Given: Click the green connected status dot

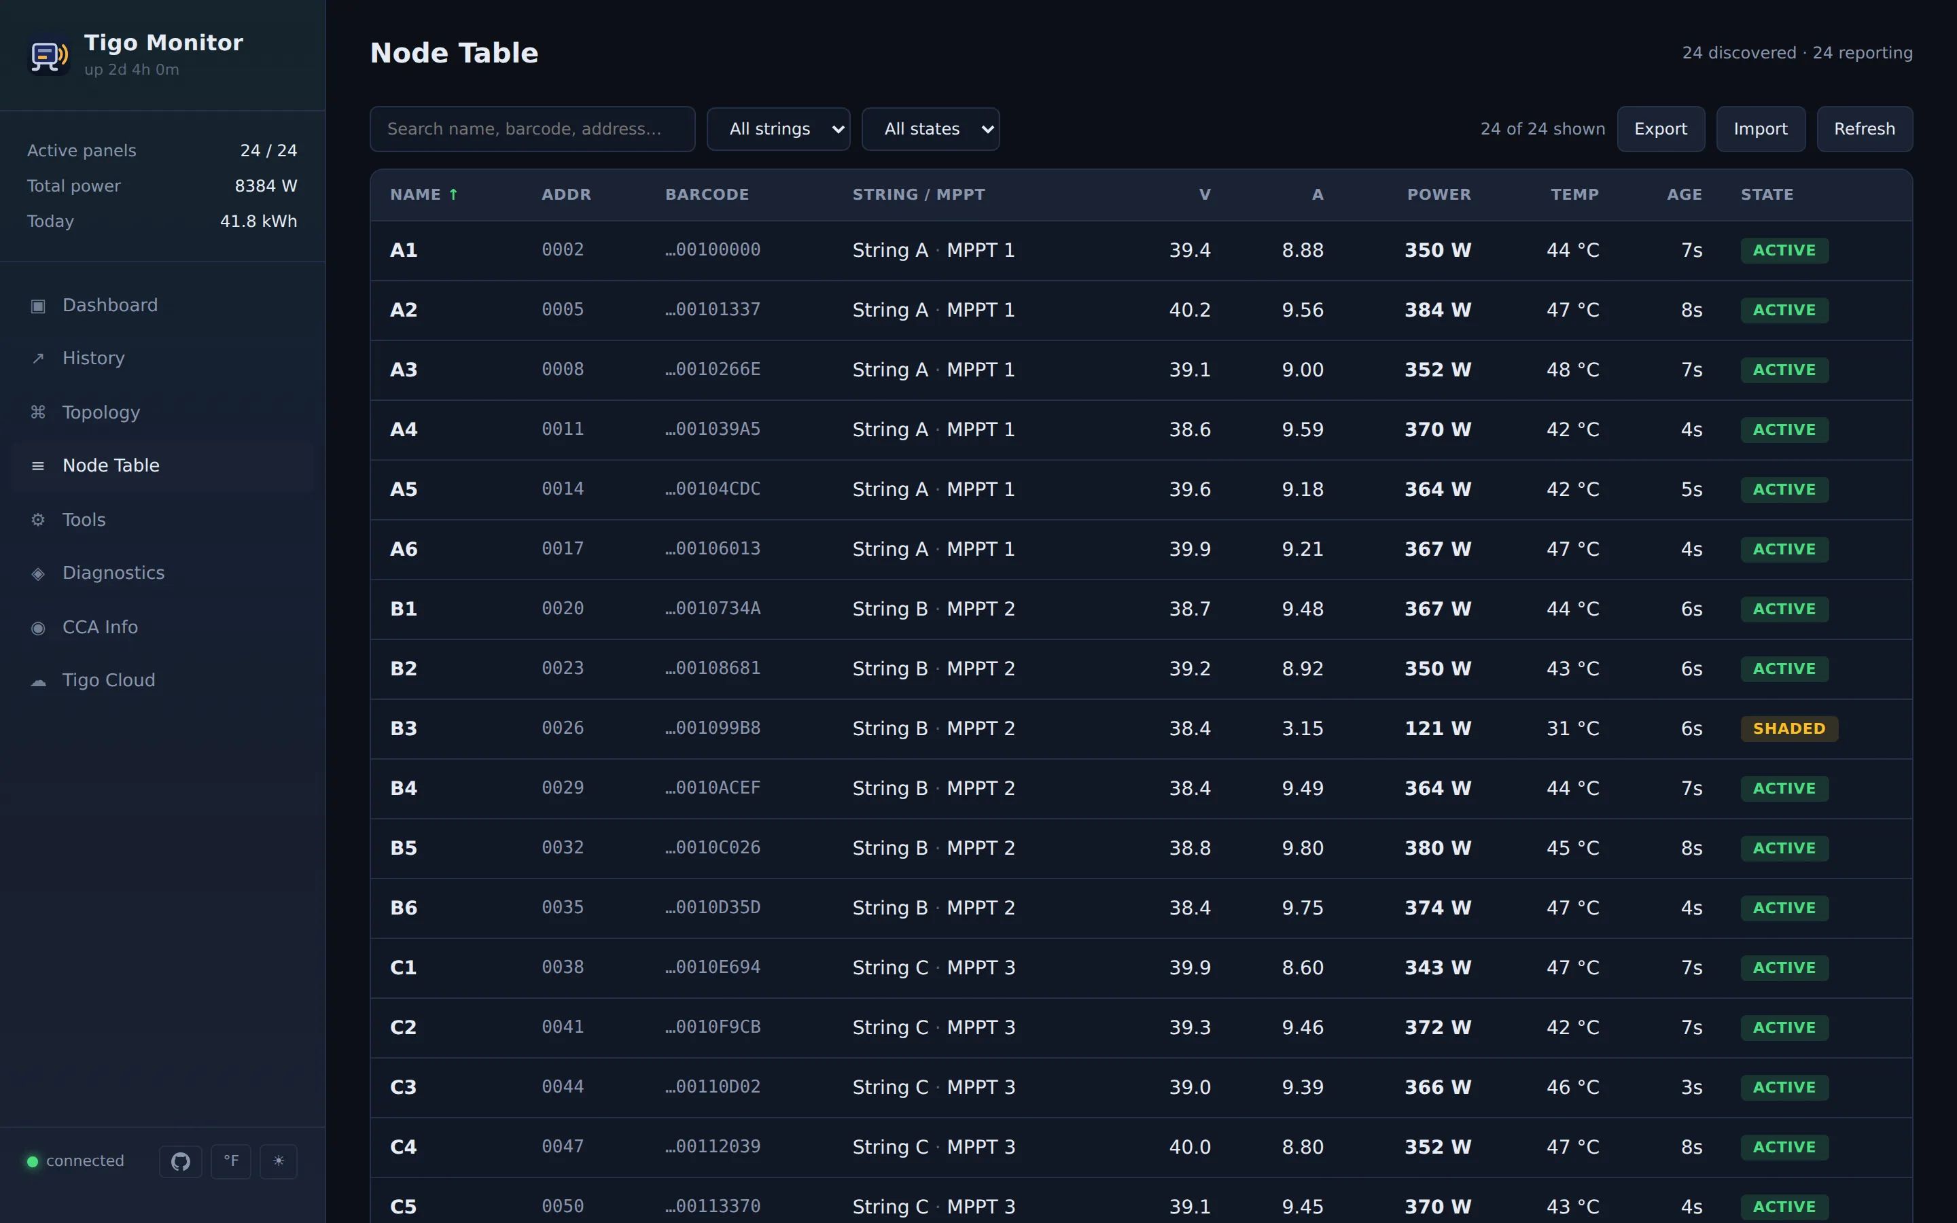Looking at the screenshot, I should point(33,1162).
